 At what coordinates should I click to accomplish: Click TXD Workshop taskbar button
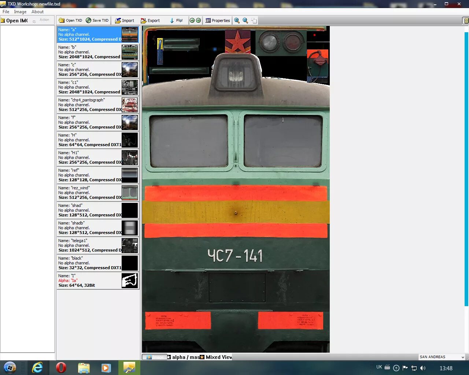click(x=129, y=368)
